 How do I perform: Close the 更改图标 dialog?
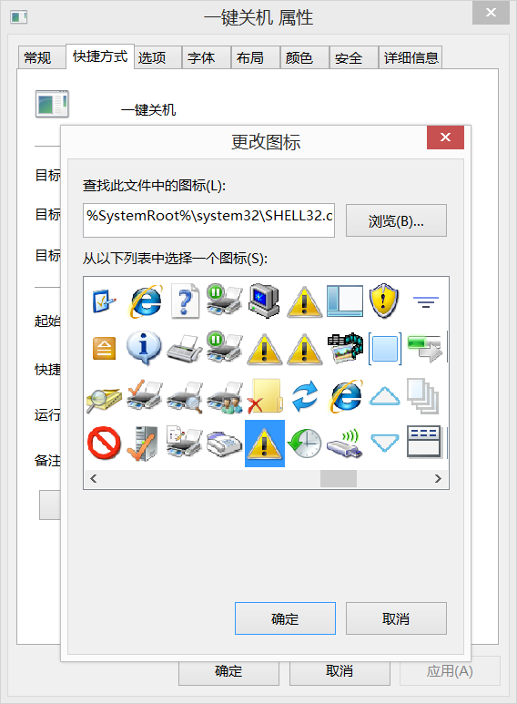[445, 138]
